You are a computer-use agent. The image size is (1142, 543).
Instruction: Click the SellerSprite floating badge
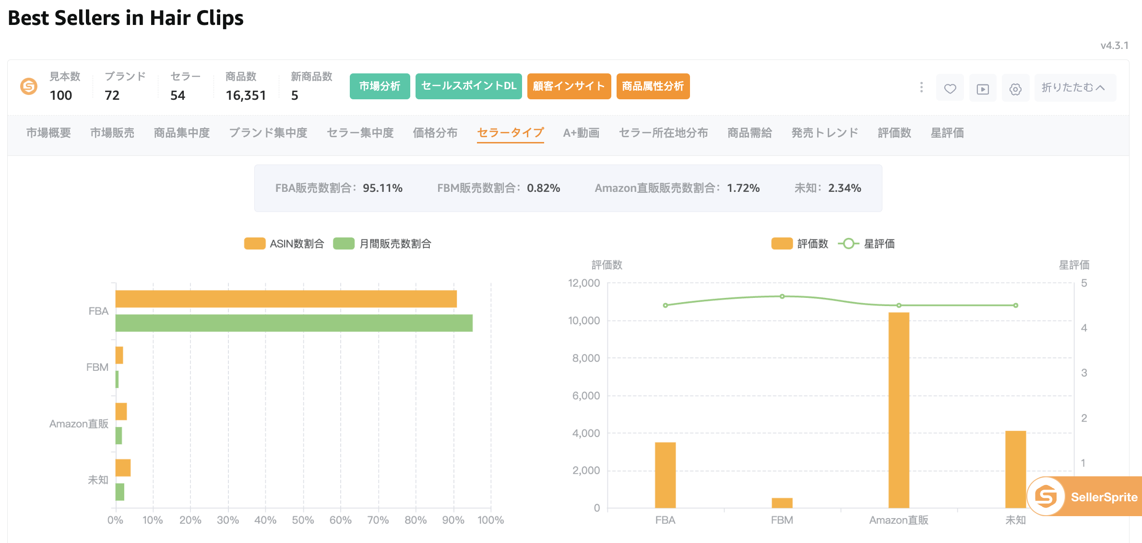coord(1084,496)
